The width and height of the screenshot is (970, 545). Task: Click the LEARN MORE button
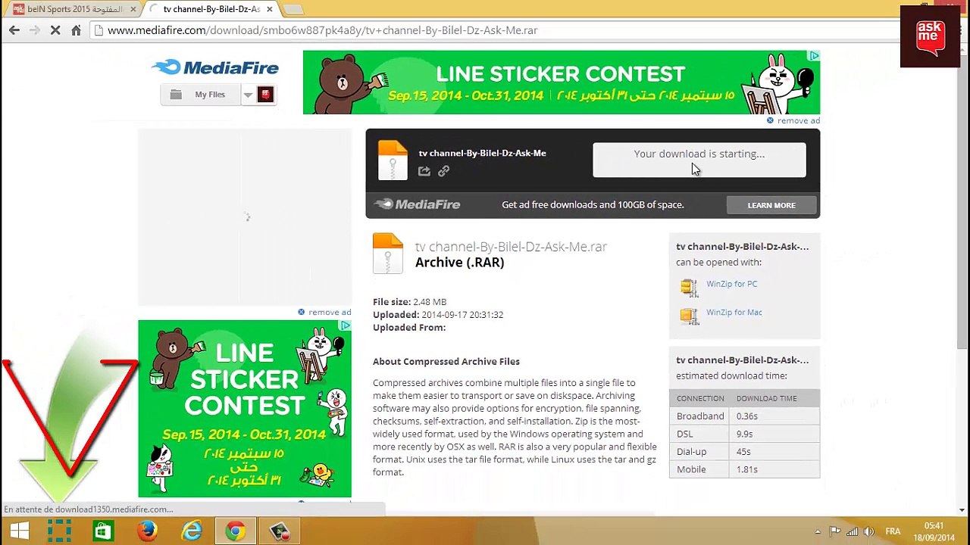coord(771,205)
